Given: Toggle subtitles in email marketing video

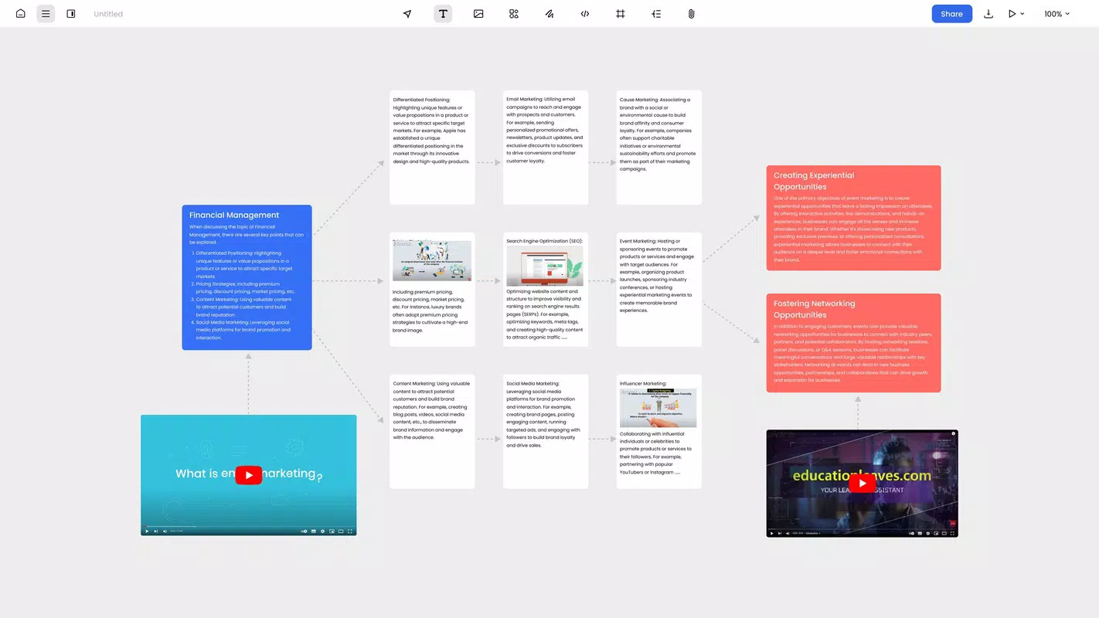Looking at the screenshot, I should pos(313,531).
